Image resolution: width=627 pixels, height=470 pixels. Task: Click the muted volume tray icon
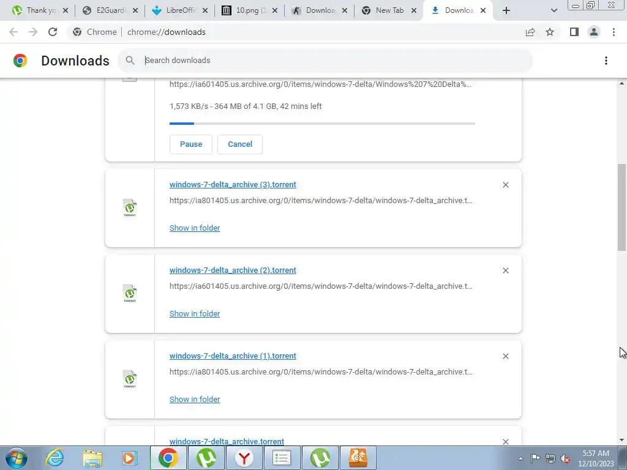(565, 458)
